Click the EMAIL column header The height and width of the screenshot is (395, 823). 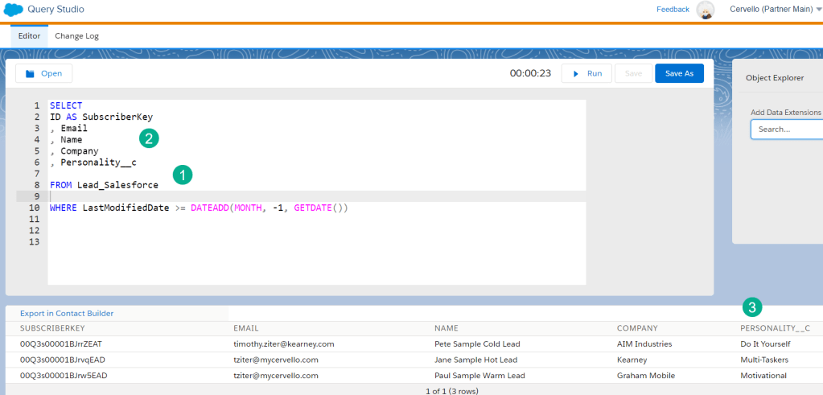[x=245, y=328]
